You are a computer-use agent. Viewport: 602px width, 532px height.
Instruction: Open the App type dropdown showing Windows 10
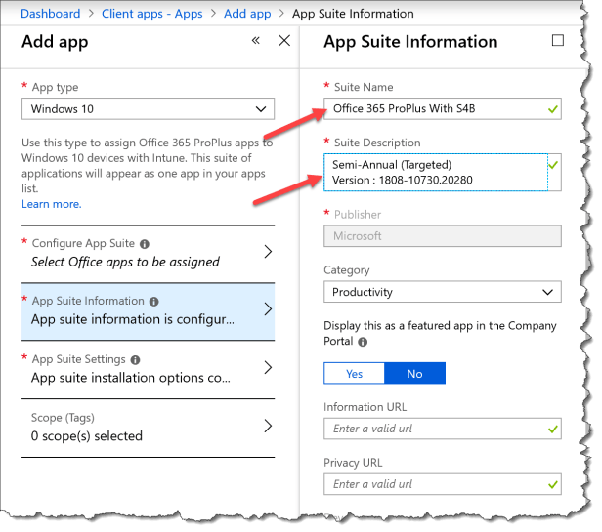tap(148, 109)
